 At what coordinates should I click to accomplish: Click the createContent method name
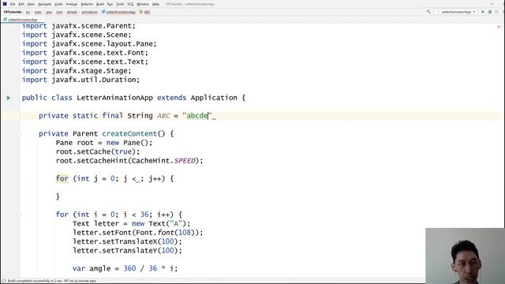(129, 133)
